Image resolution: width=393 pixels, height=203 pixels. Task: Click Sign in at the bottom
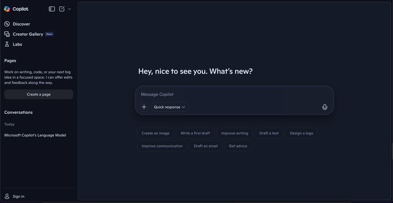tap(18, 196)
